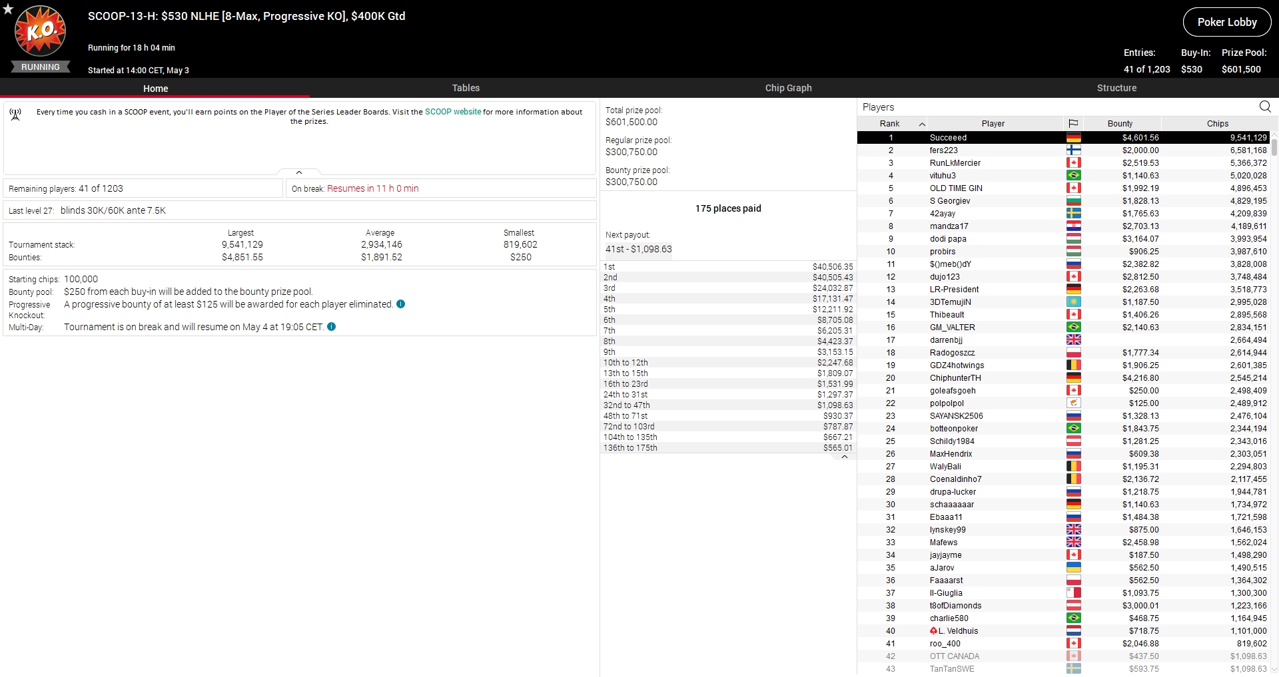This screenshot has width=1279, height=677.
Task: Click 3DTemujiN's Kazakhstan flag
Action: (1073, 302)
